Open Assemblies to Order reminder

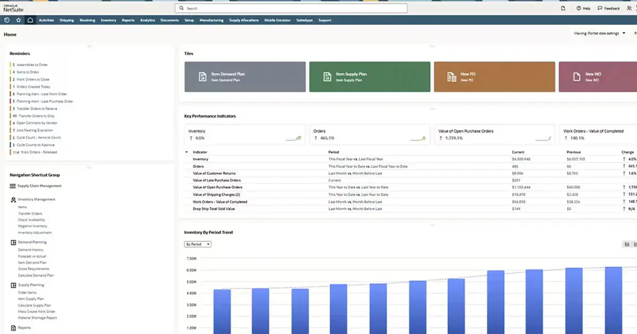click(x=32, y=65)
